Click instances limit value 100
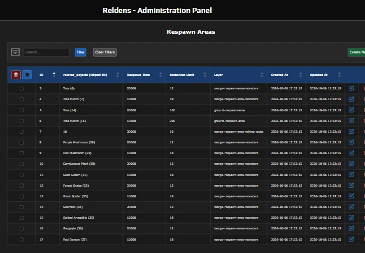The height and width of the screenshot is (253, 365). [x=172, y=110]
